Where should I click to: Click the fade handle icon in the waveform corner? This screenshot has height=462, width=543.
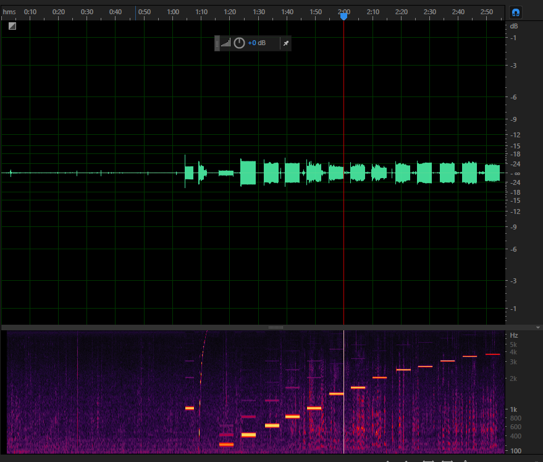[12, 26]
